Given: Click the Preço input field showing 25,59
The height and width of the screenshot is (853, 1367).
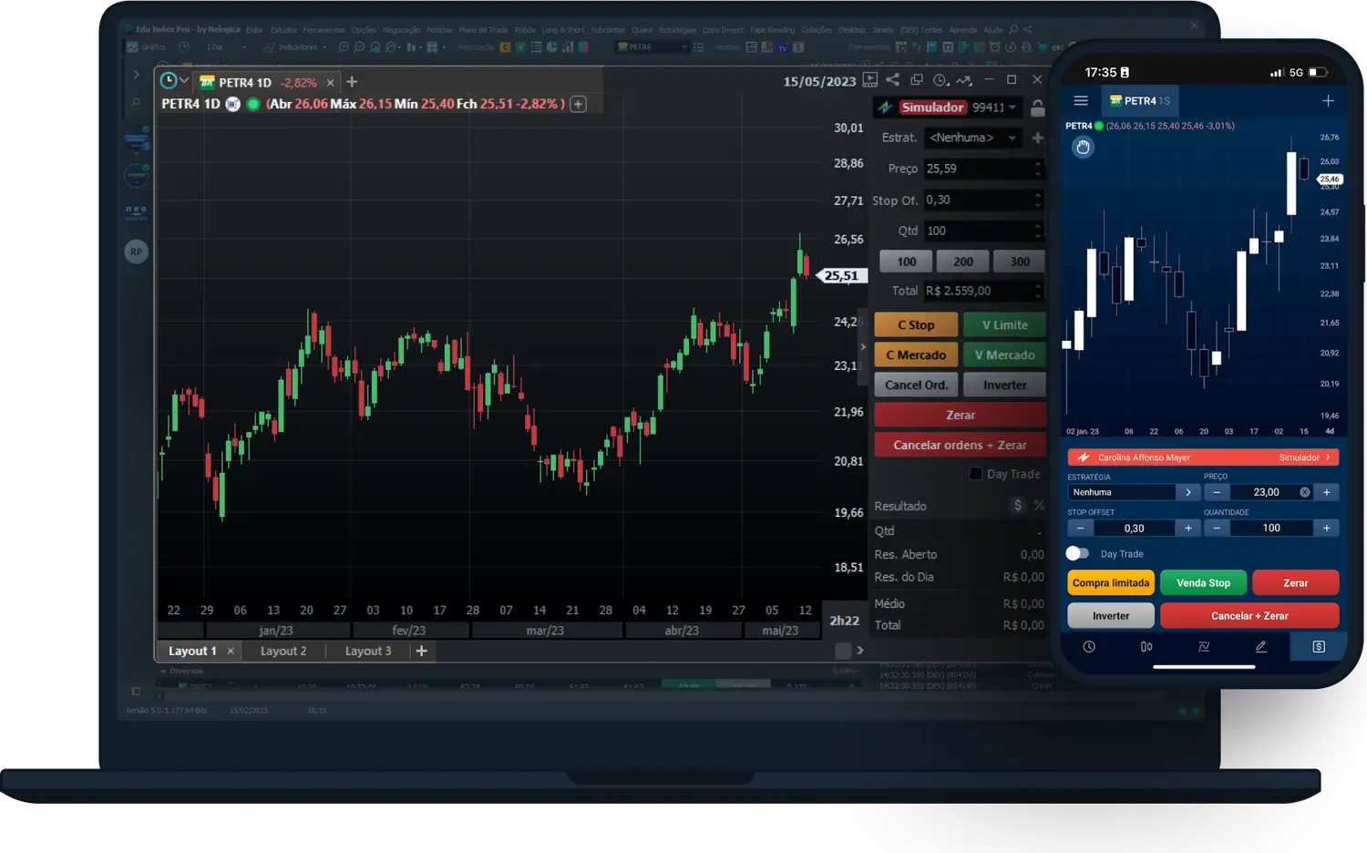Looking at the screenshot, I should coord(977,169).
